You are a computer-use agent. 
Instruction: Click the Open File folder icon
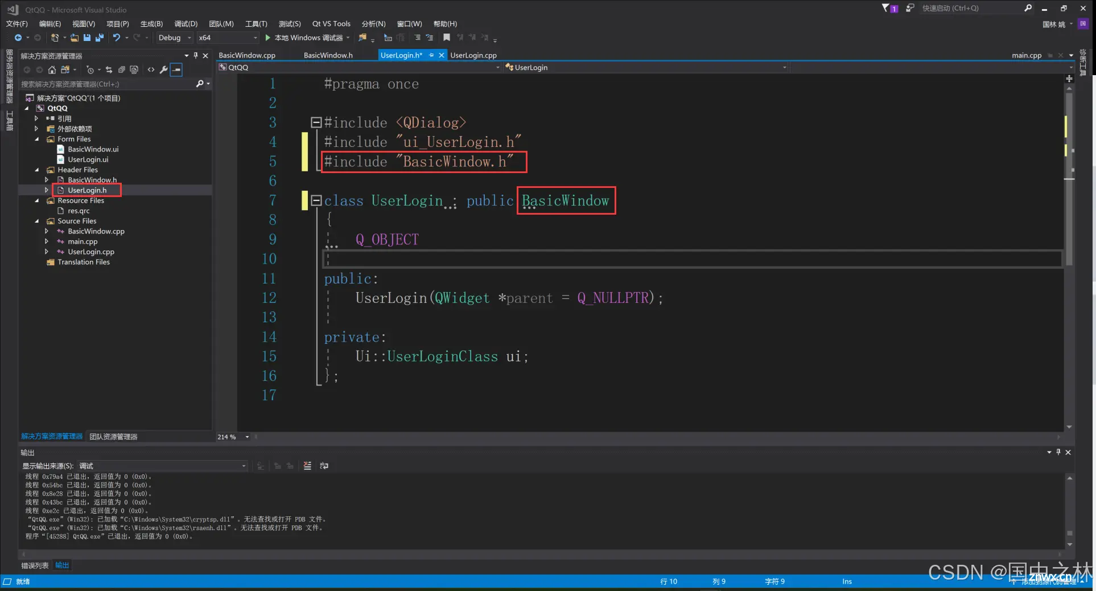tap(75, 38)
